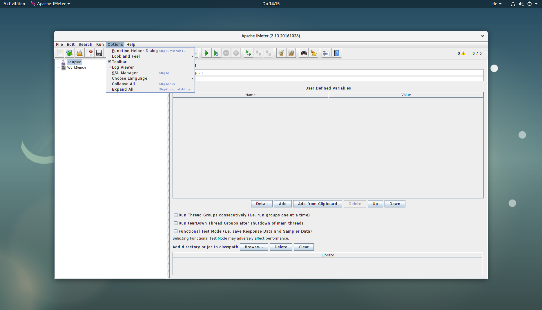Click the Detail button
Screen dimensions: 542x310
click(262, 204)
